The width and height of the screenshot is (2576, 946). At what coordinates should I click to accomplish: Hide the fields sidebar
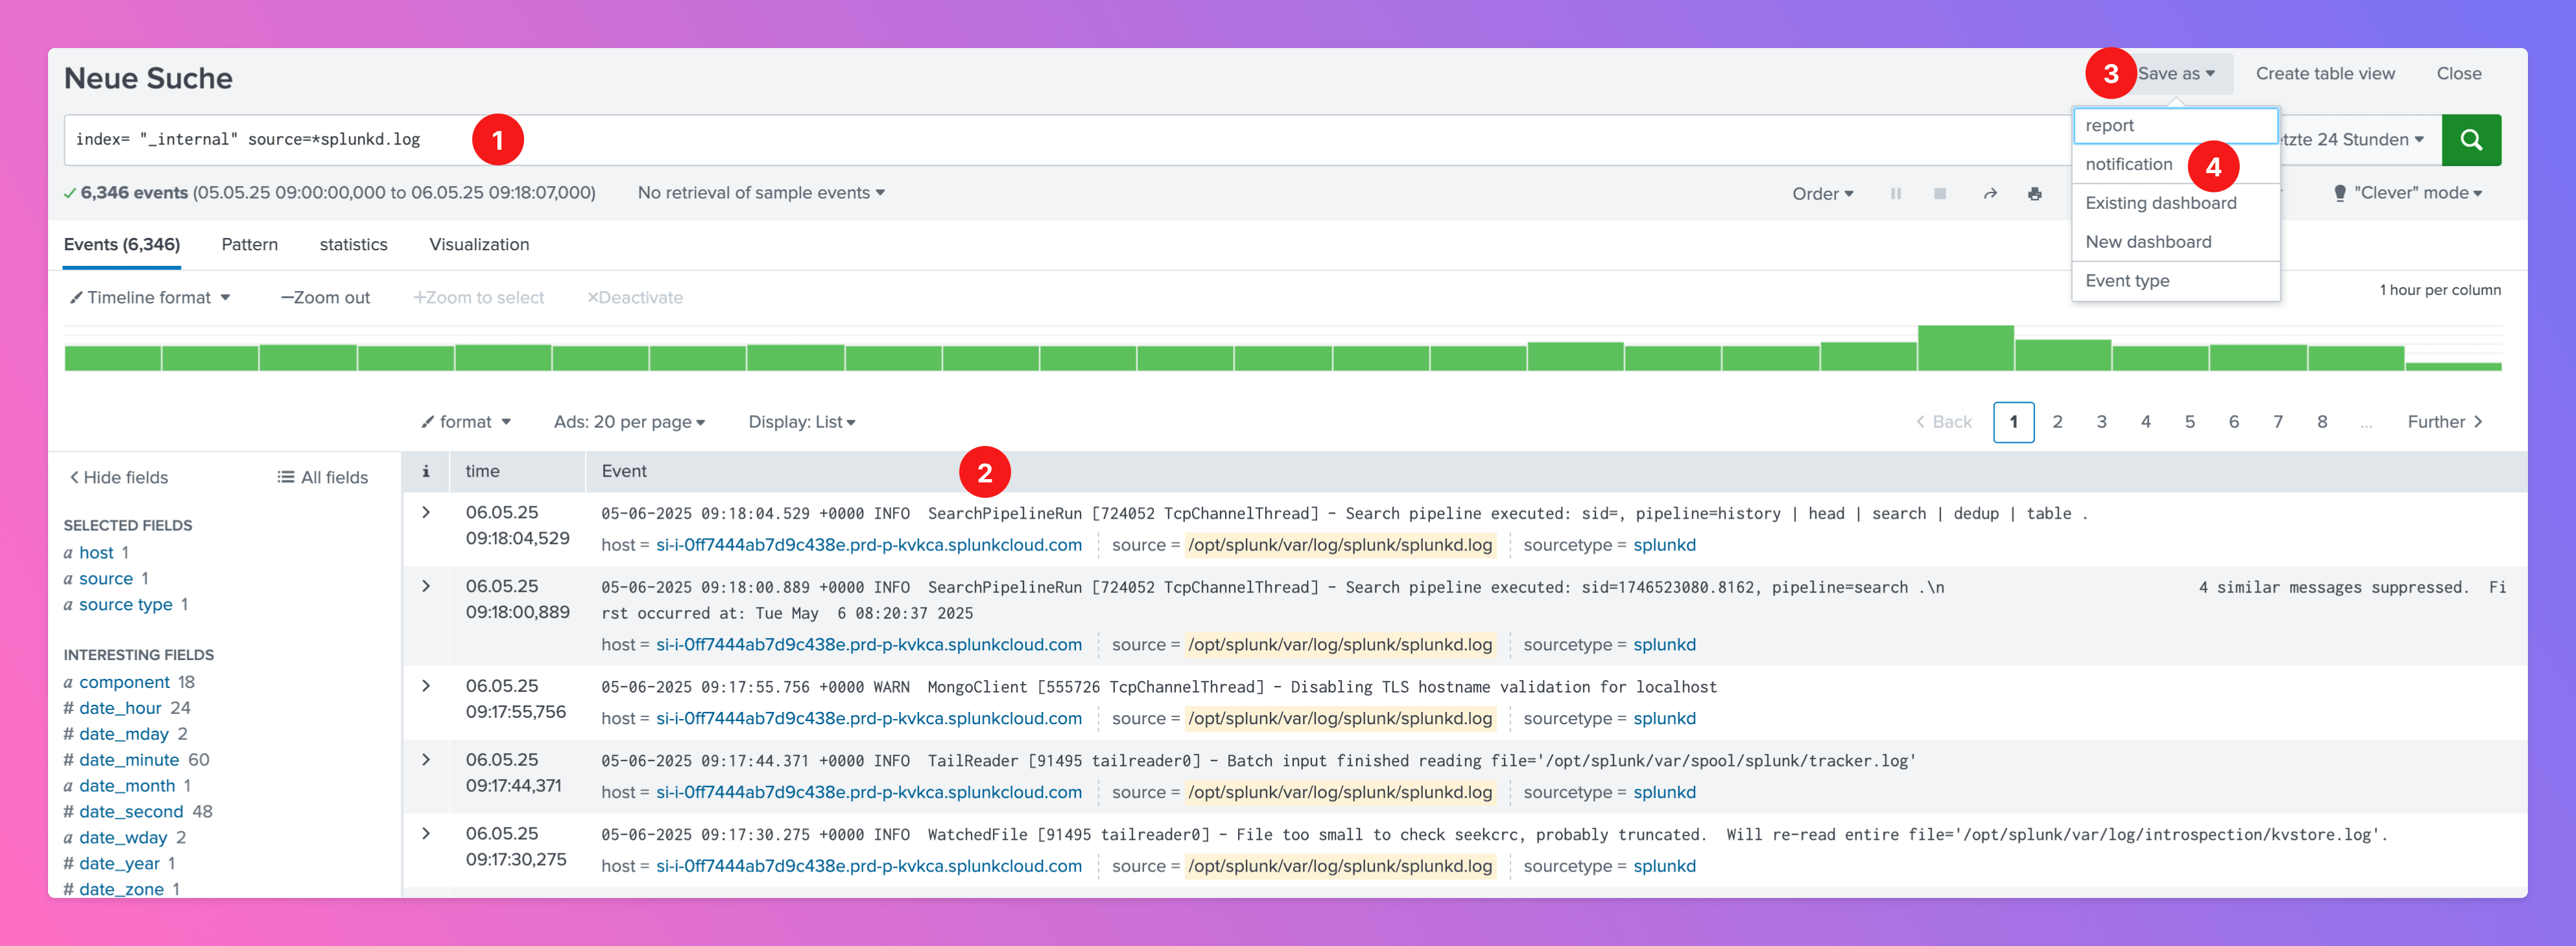click(x=119, y=478)
